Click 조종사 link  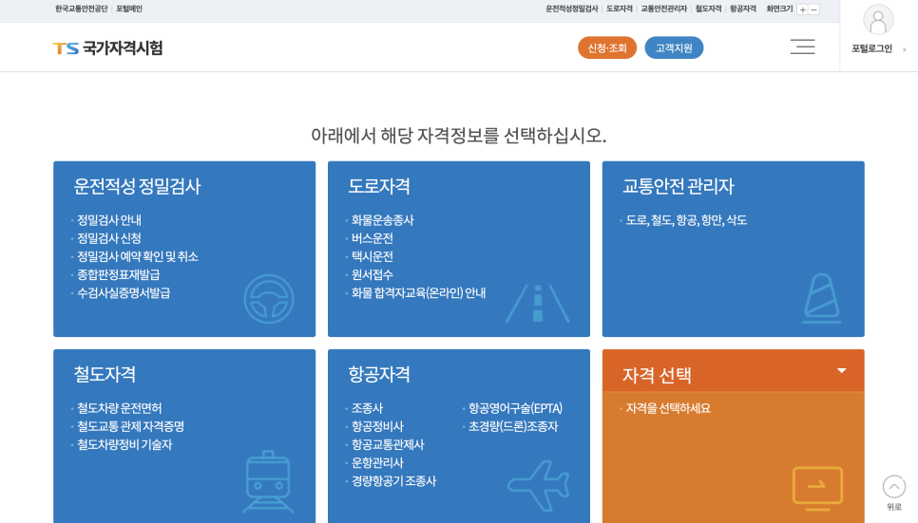367,408
